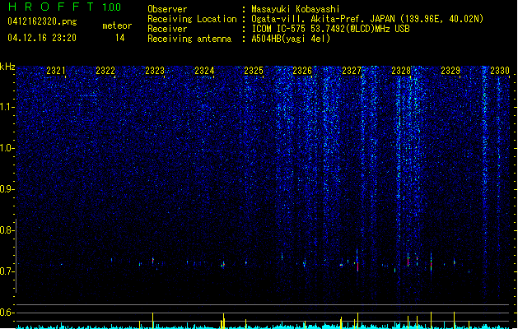
Task: Click the date stamp 04.12.16 23:20
Action: 42,38
